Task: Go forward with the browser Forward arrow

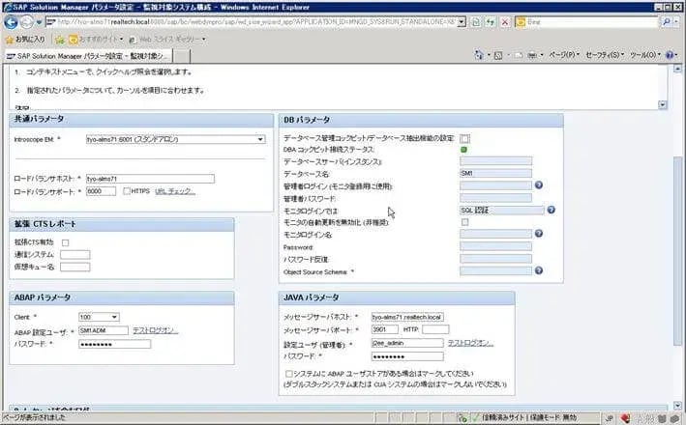Action: 27,22
